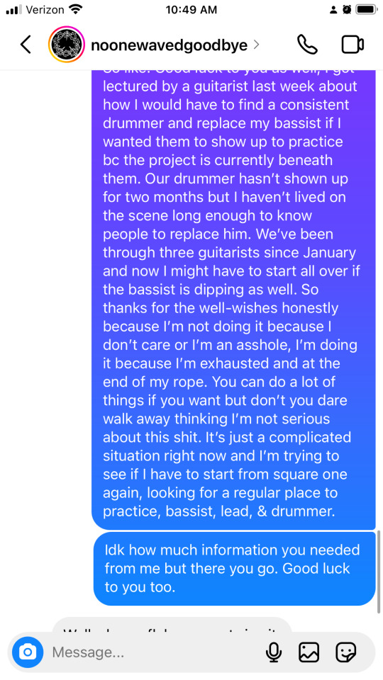Tap the long purple message about the guitarist
This screenshot has height=680, width=383.
point(233,299)
